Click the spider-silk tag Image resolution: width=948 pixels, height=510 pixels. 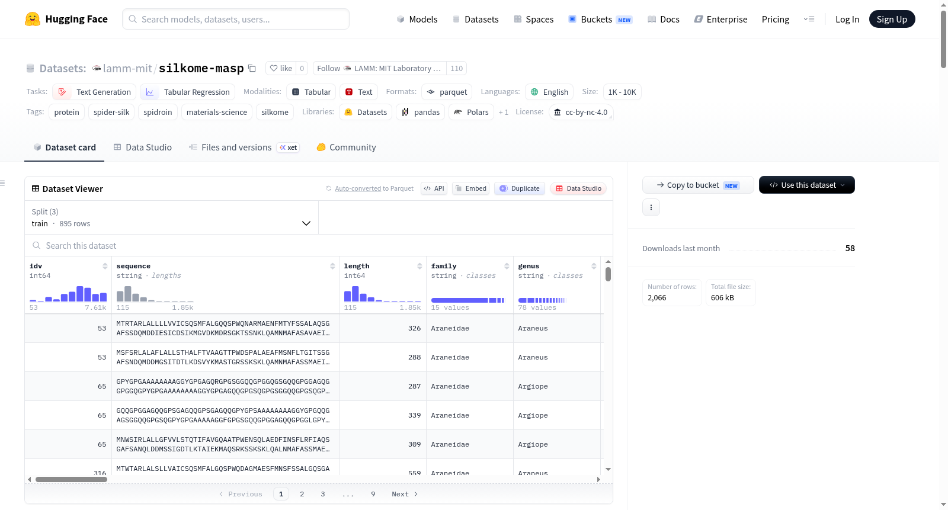pos(111,112)
